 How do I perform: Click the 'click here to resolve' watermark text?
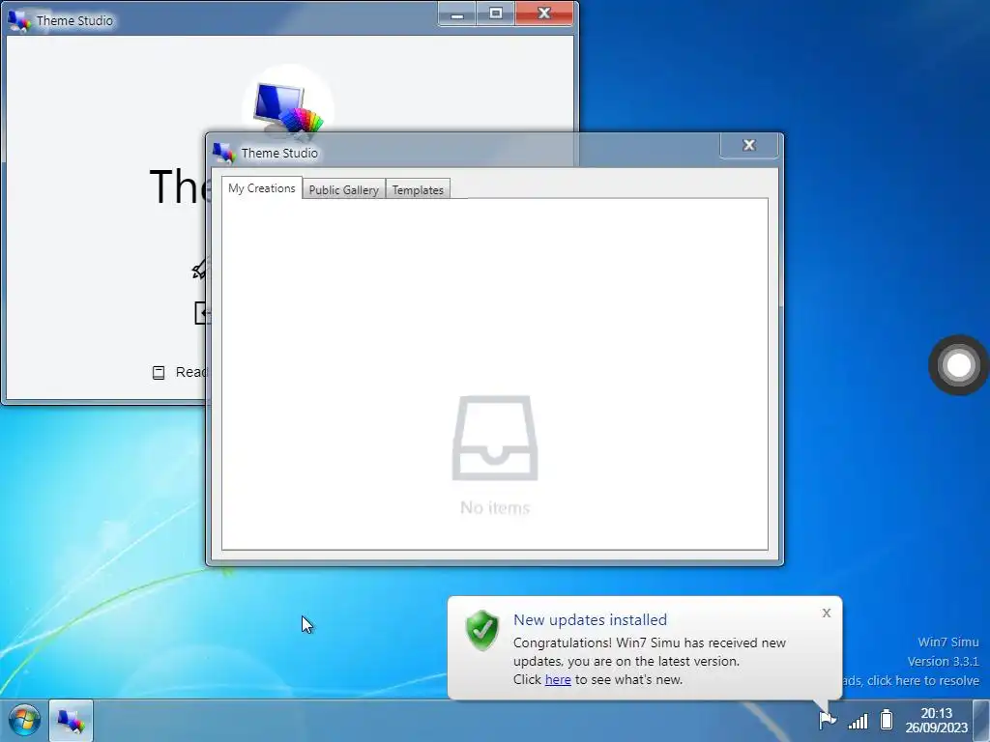(x=923, y=681)
